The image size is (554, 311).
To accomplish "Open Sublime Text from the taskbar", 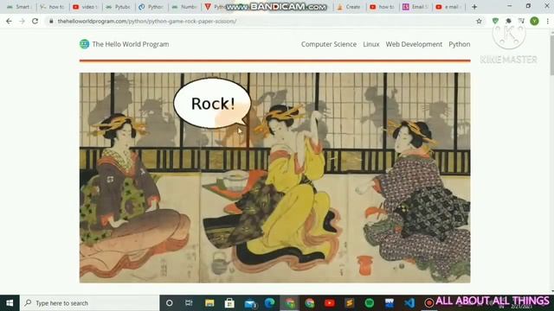I will pos(350,303).
